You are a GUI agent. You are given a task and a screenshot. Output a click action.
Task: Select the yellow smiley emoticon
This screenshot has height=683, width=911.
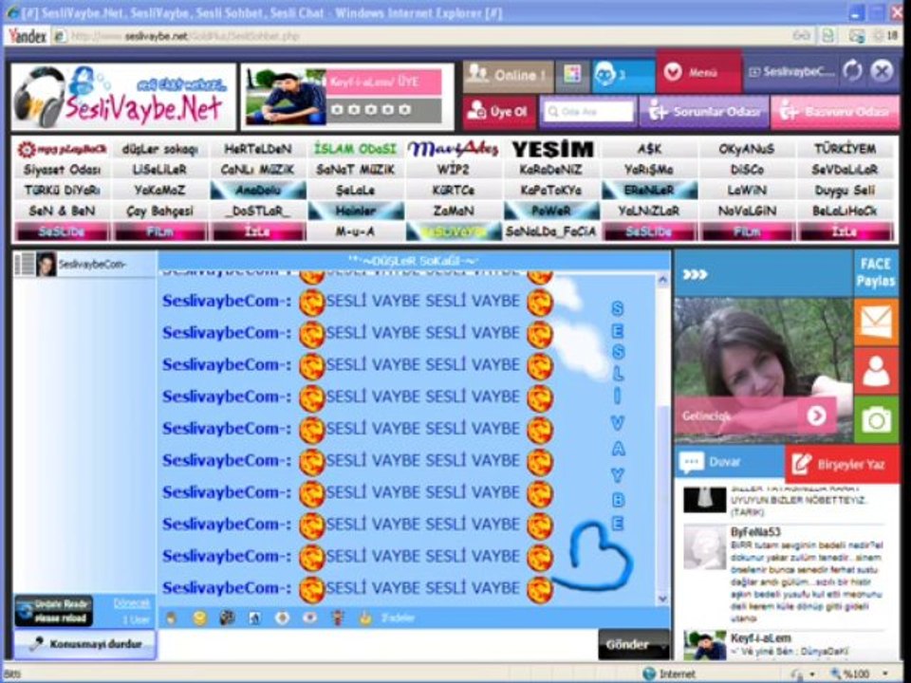(x=199, y=618)
